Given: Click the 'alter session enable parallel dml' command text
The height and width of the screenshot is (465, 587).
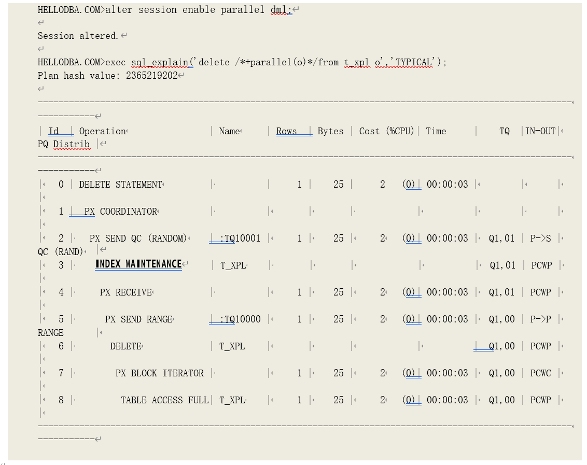Looking at the screenshot, I should 199,10.
